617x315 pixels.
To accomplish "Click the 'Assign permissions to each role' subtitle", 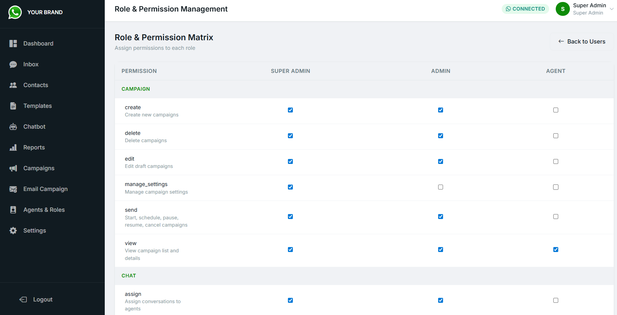I will (x=155, y=48).
